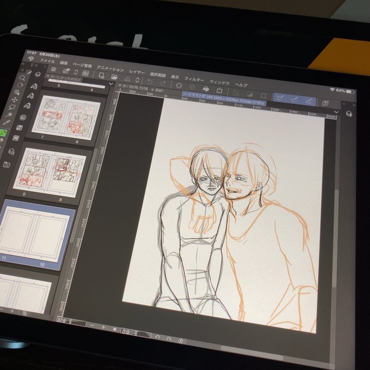The height and width of the screenshot is (370, 370).
Task: Click the Scale/Rotate transform icon
Action: click(x=219, y=91)
